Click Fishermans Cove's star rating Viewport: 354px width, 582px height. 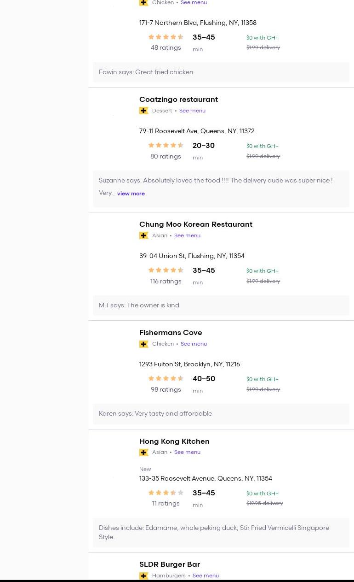coord(166,379)
